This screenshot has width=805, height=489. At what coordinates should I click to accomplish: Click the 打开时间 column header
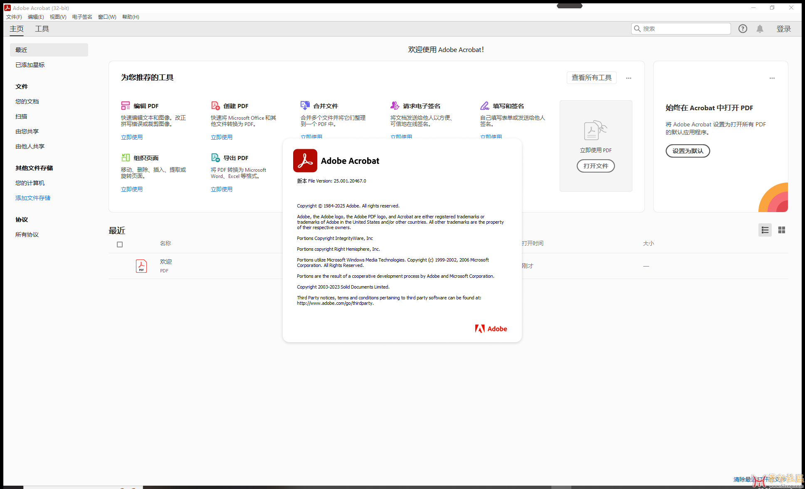[533, 243]
